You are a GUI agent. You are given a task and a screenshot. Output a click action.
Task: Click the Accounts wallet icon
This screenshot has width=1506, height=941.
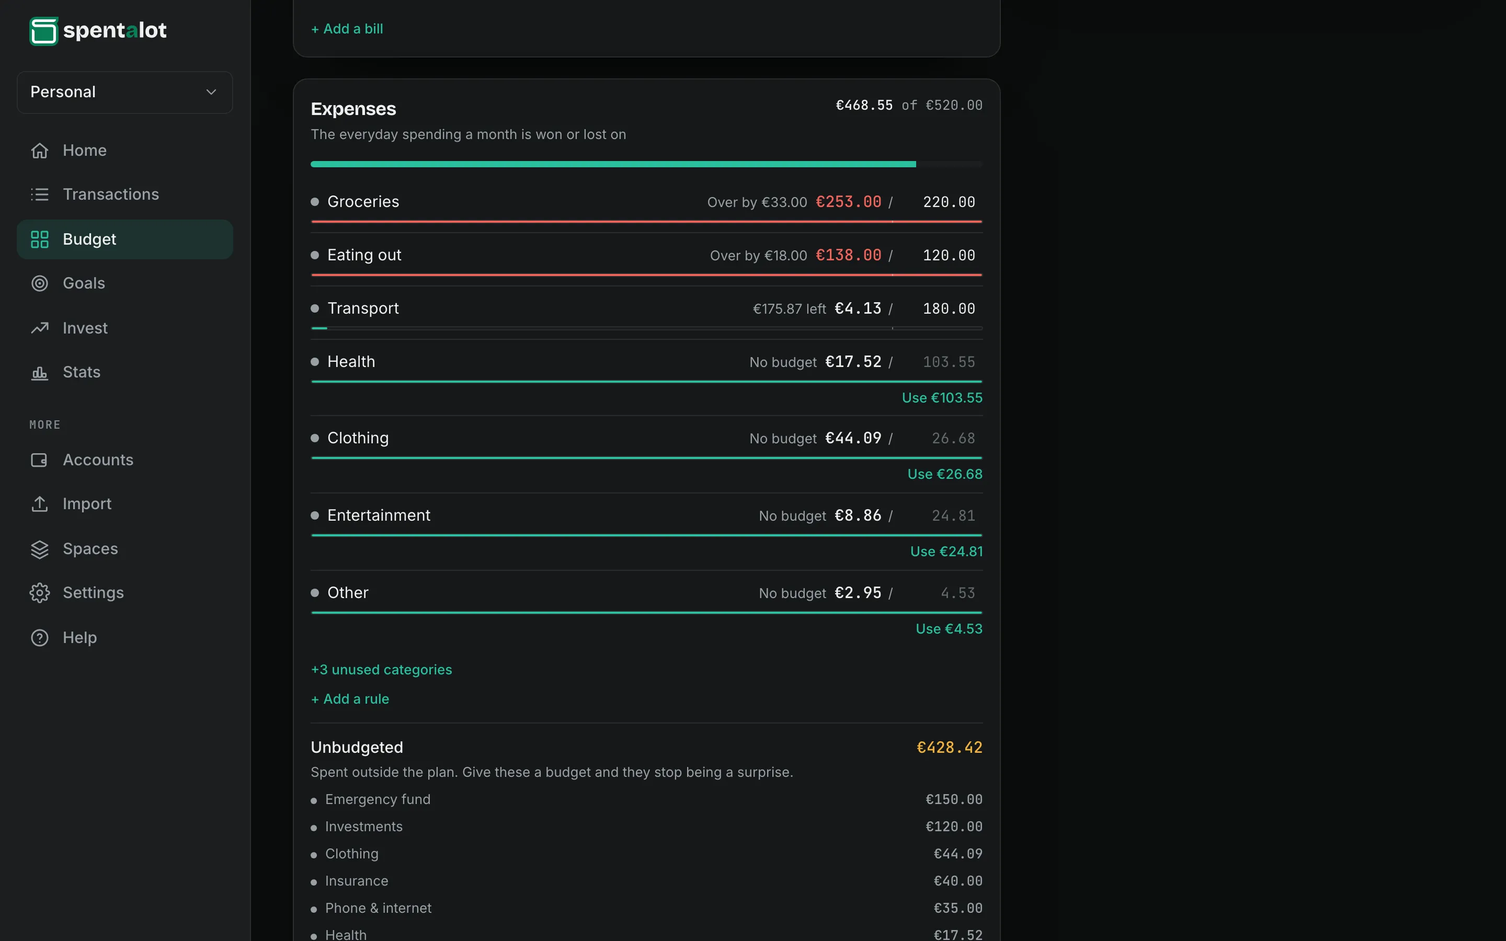point(40,460)
